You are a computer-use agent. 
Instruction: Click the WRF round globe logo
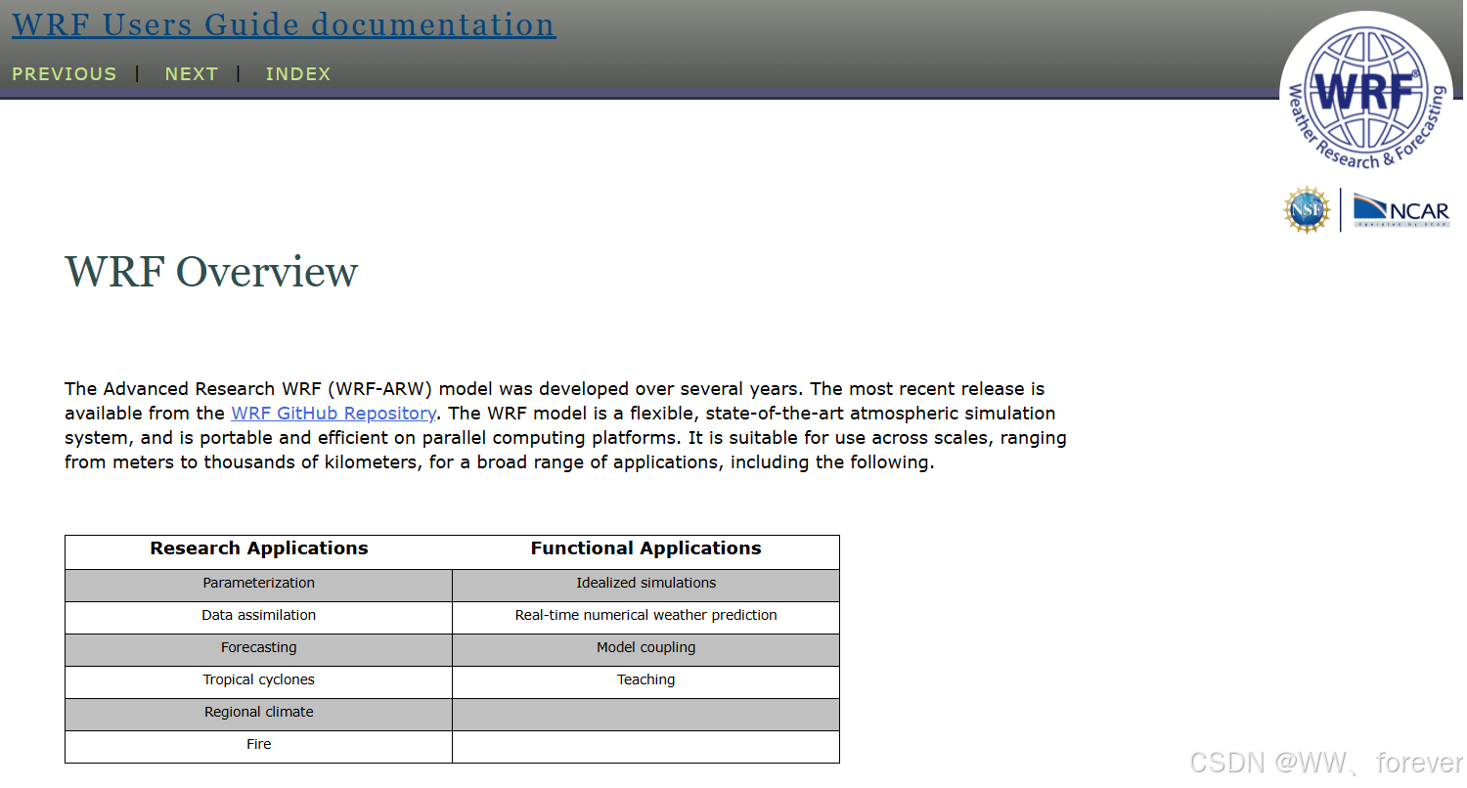[1366, 95]
